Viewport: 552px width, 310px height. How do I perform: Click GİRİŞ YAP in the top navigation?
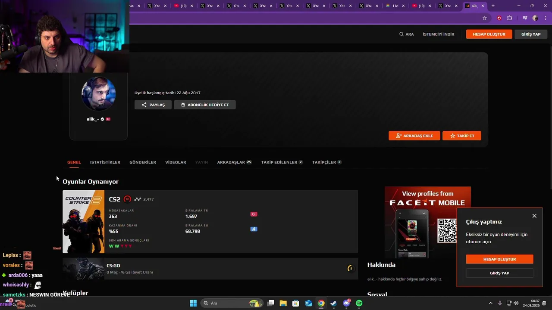(x=531, y=34)
